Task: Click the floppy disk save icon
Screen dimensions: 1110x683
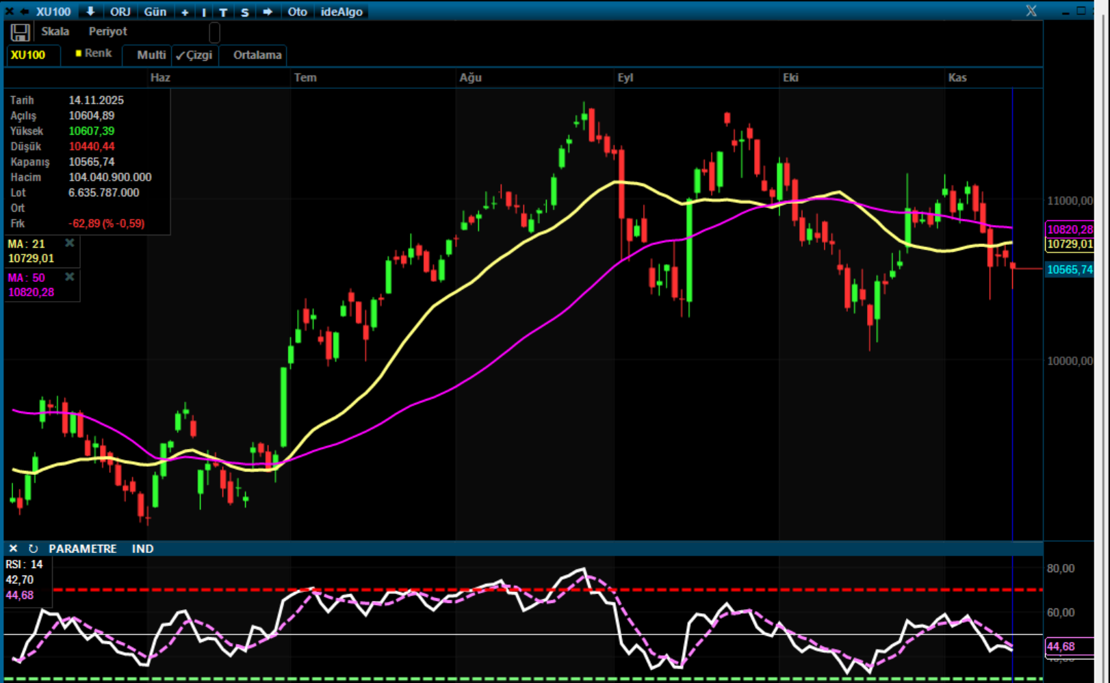Action: coord(20,32)
